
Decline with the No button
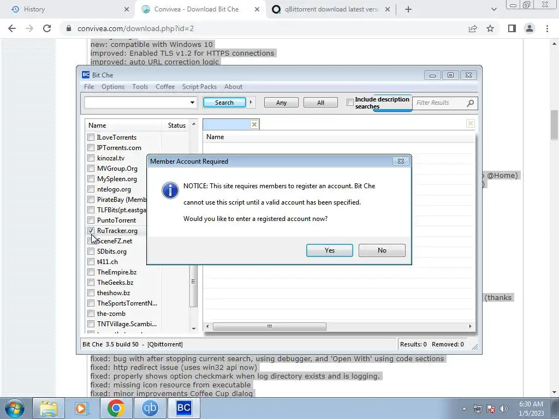tap(382, 250)
